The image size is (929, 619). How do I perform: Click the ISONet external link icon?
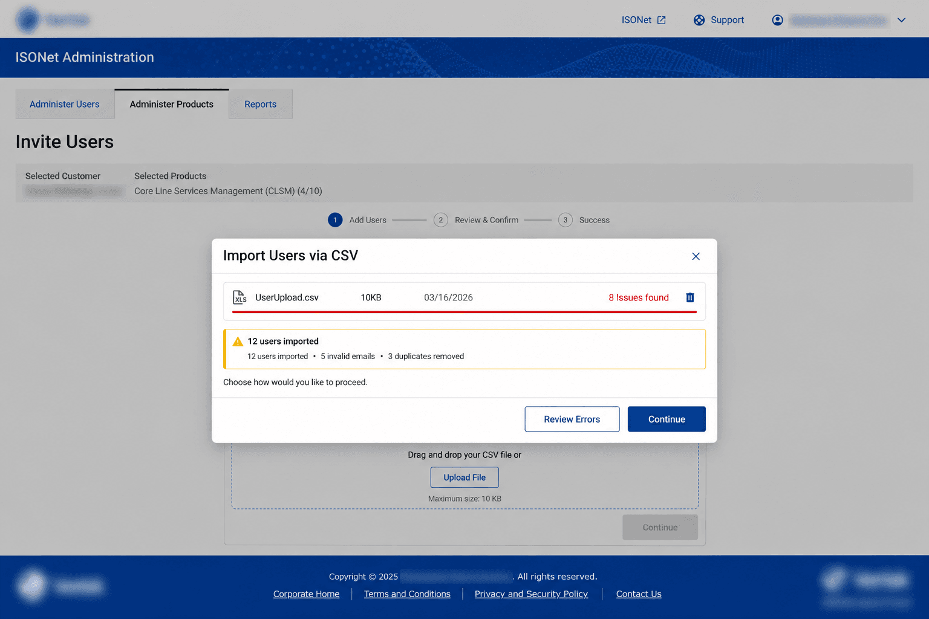(x=662, y=20)
